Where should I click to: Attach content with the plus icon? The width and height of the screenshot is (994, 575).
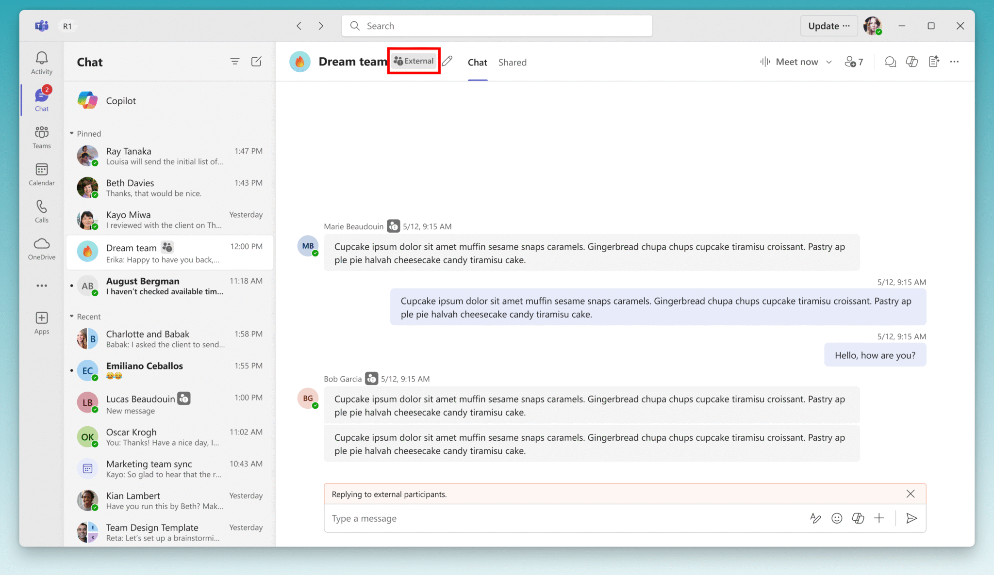click(879, 518)
